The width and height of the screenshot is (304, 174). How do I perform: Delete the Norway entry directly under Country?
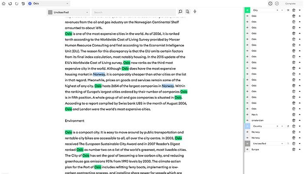point(294,132)
